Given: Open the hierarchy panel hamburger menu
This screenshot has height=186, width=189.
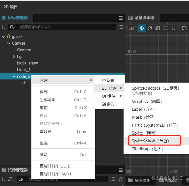Looking at the screenshot, I should (120, 18).
